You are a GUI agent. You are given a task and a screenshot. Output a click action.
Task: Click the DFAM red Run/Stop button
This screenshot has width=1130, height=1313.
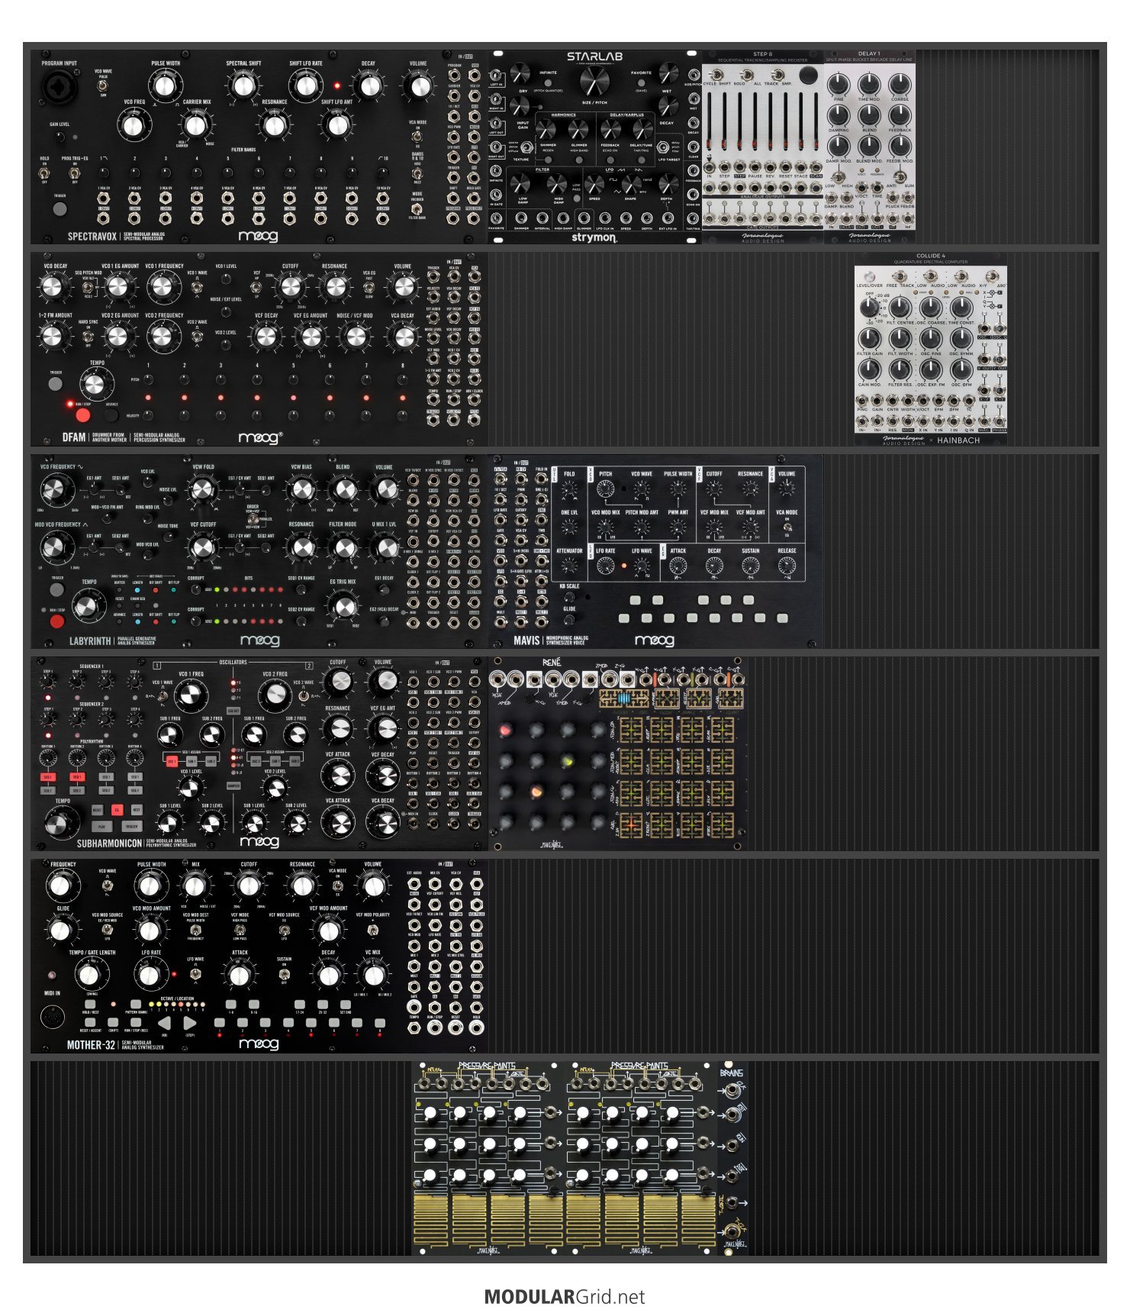[x=82, y=415]
